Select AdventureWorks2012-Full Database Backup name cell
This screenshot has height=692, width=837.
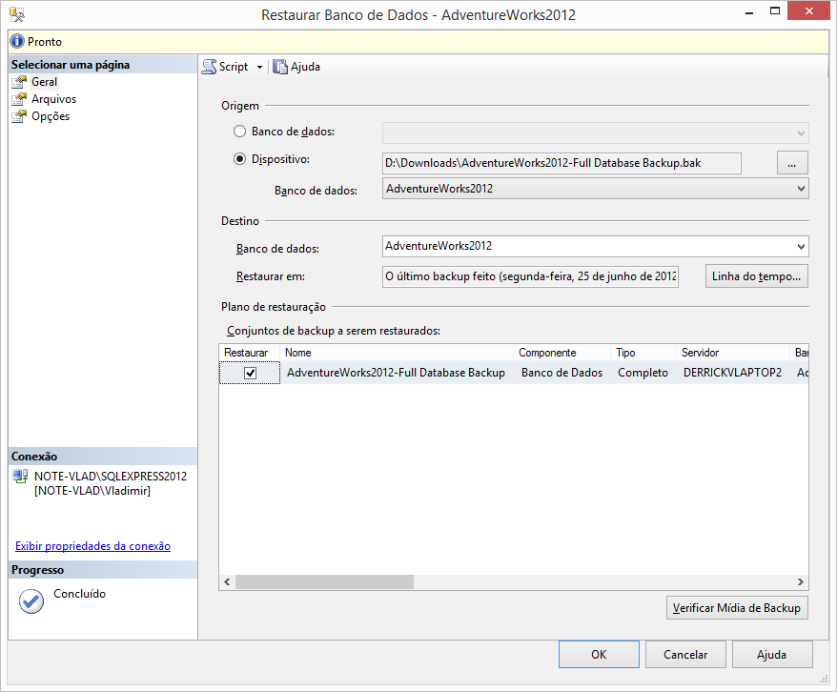pos(396,373)
